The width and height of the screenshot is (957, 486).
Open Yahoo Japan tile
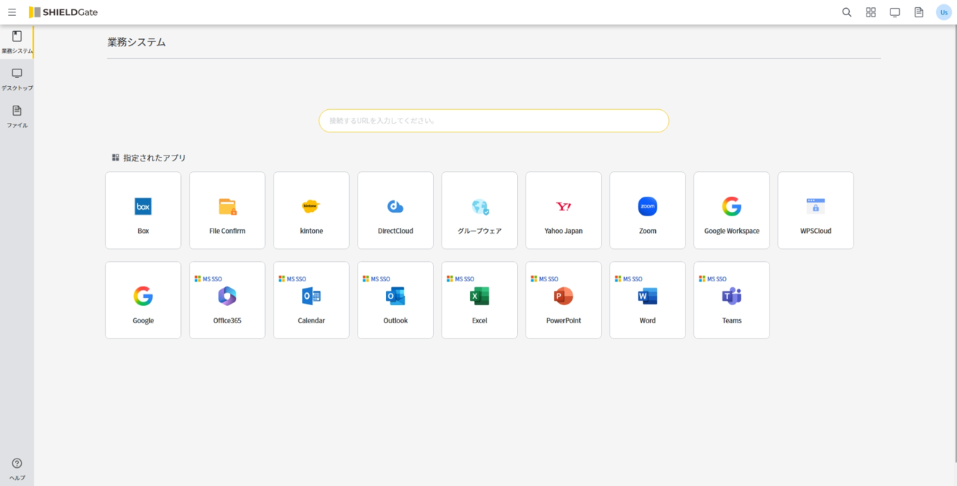click(563, 210)
